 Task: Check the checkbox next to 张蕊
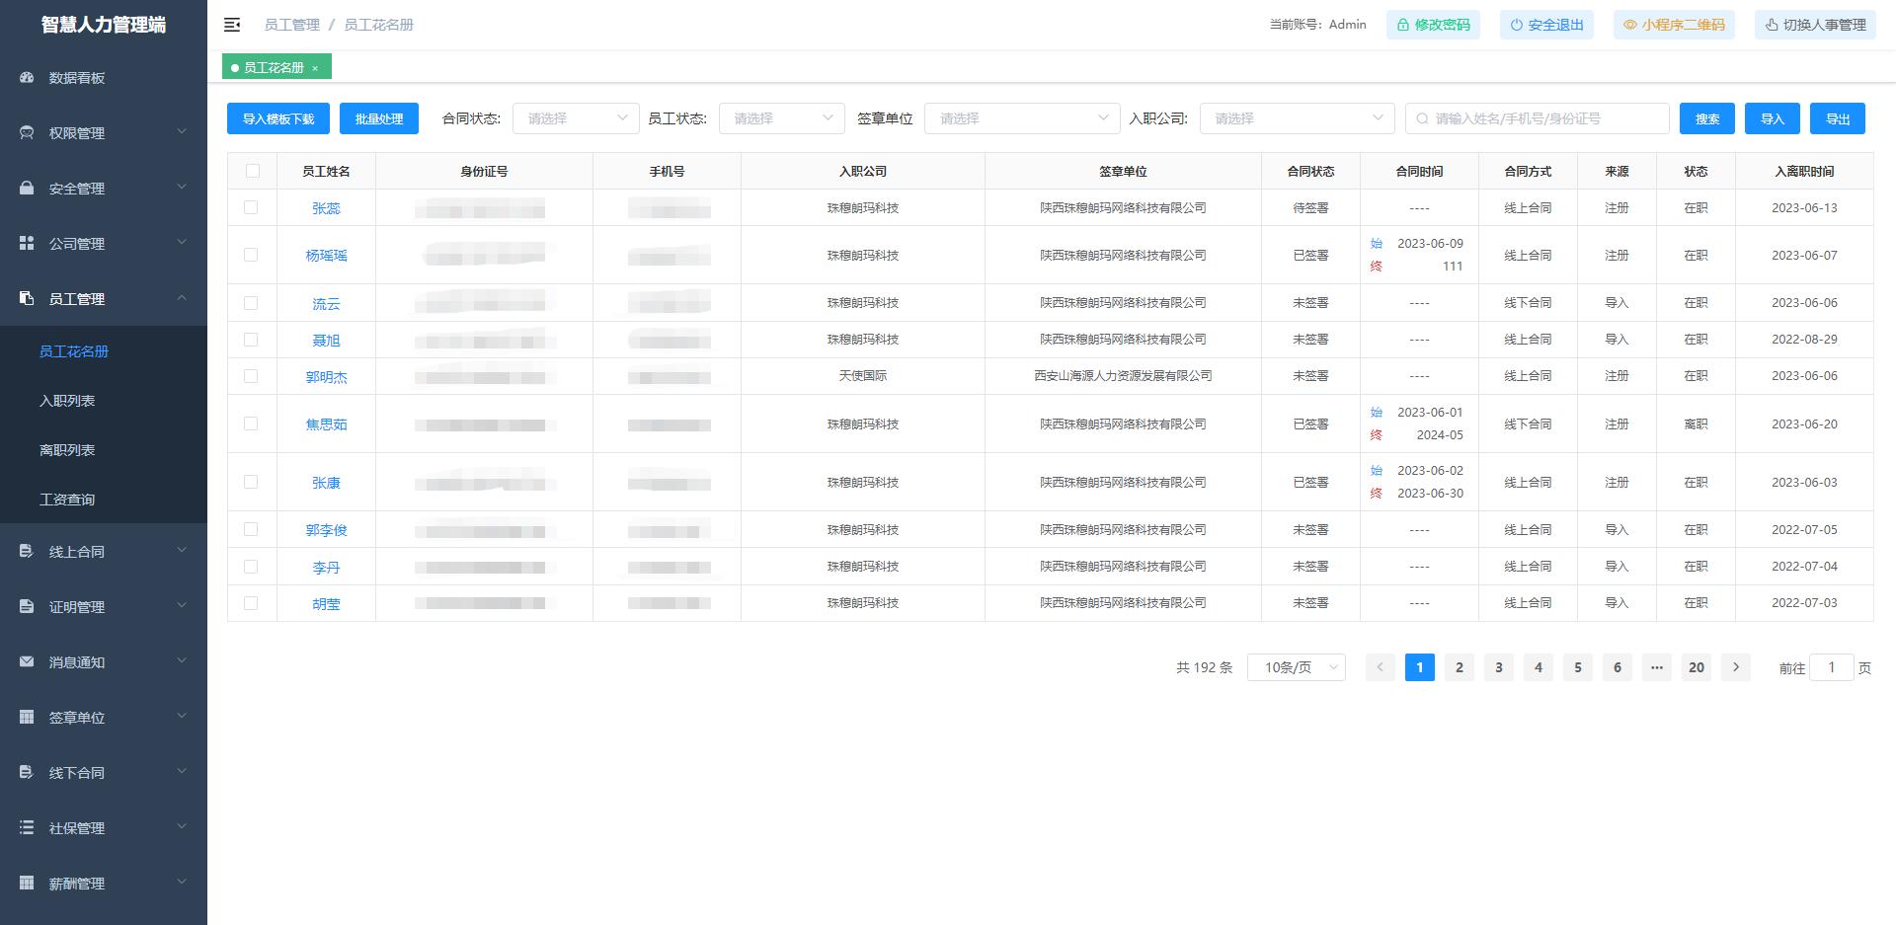(252, 207)
